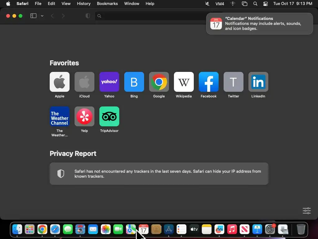318x239 pixels.
Task: Open the TripAdvisor favorite tile
Action: tap(109, 116)
